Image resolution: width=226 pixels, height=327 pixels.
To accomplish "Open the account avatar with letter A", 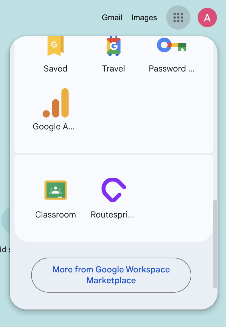I will (x=207, y=17).
